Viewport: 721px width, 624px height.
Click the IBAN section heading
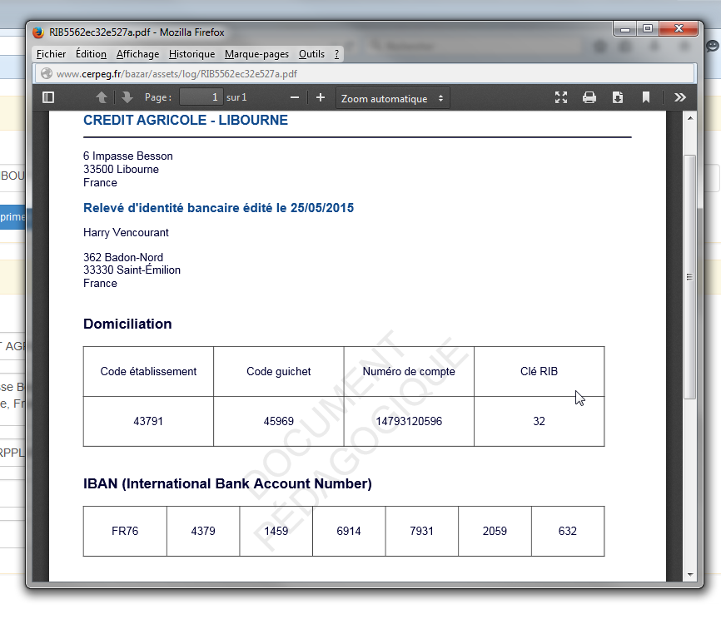227,484
